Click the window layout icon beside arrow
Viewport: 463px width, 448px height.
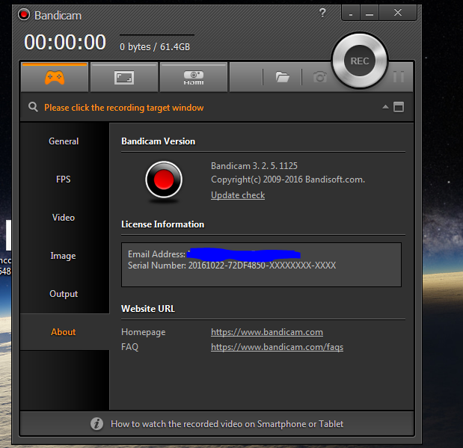(399, 107)
